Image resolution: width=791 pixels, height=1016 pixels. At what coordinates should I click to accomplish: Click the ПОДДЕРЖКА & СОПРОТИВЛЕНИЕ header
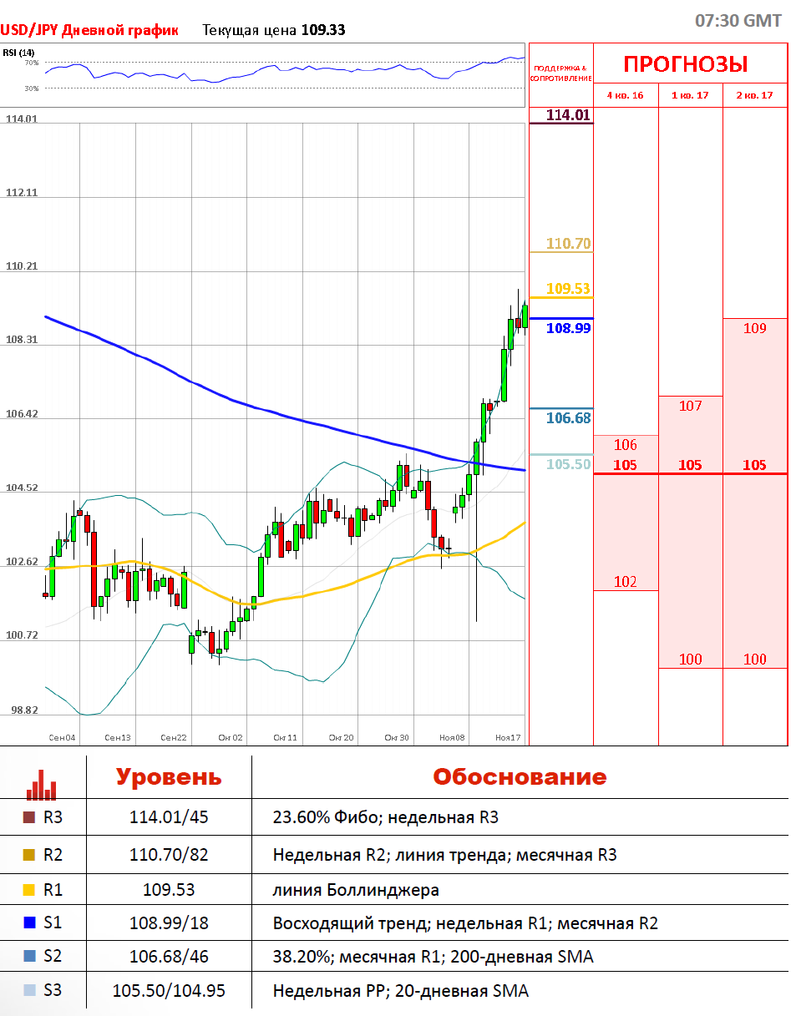click(x=560, y=73)
